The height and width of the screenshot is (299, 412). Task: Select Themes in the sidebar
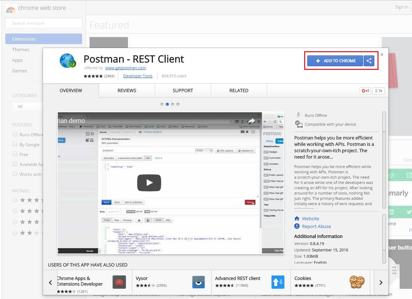point(20,49)
